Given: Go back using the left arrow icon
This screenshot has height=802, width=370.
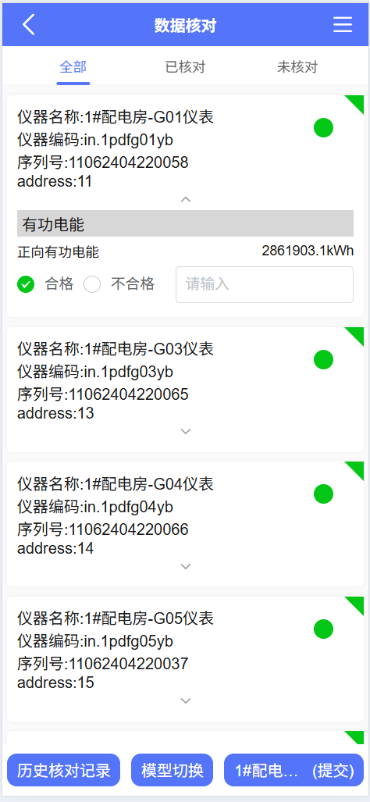Looking at the screenshot, I should pos(29,24).
